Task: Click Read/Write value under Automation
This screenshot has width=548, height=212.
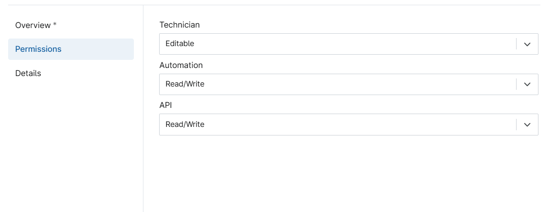Action: 185,84
